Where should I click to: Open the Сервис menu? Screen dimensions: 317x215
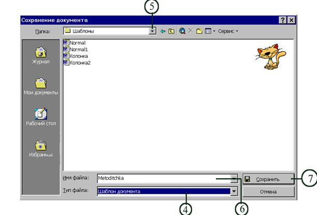click(228, 31)
